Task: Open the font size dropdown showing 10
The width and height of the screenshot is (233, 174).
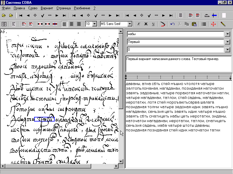Action: click(94, 24)
